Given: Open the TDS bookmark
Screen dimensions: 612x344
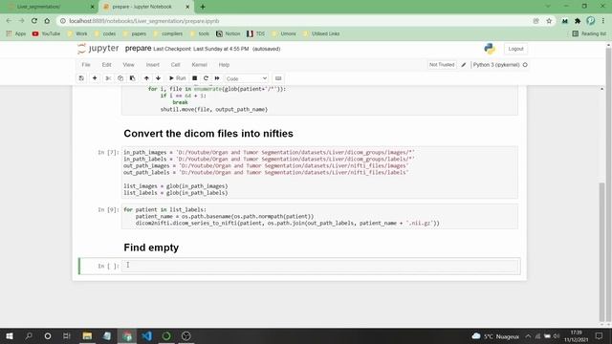Looking at the screenshot, I should pyautogui.click(x=256, y=34).
